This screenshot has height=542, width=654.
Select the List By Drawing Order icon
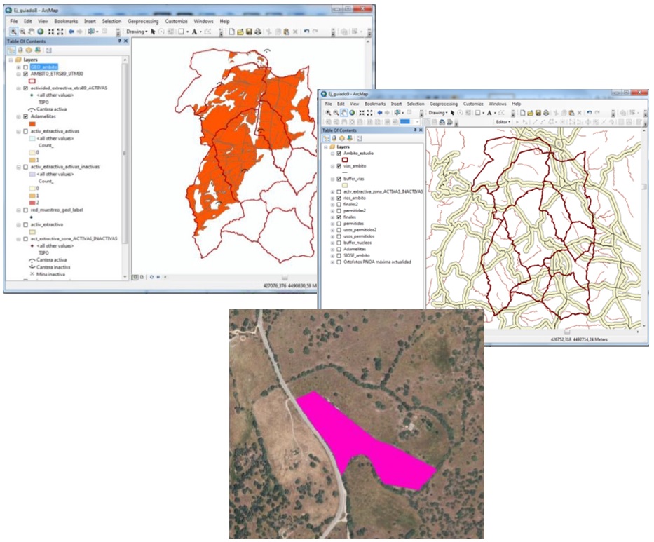(11, 50)
